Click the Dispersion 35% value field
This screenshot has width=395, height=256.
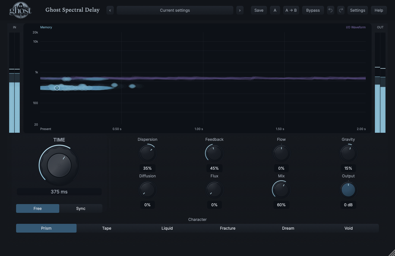click(147, 168)
